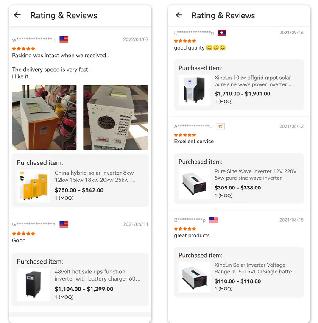Viewport: 318px width, 323px height.
Task: Click the US flag beside the 2022/03/07 review
Action: 64,39
